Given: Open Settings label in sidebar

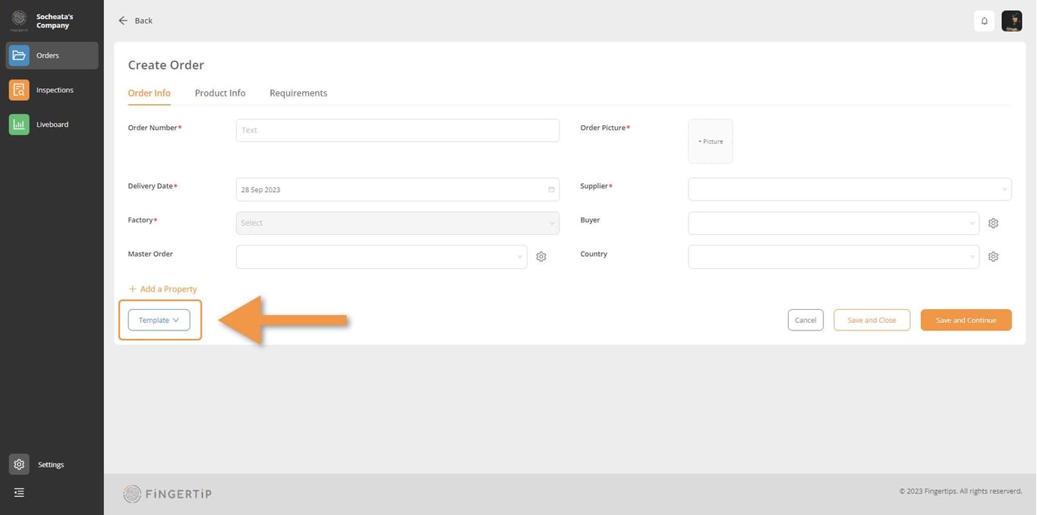Looking at the screenshot, I should (x=51, y=464).
